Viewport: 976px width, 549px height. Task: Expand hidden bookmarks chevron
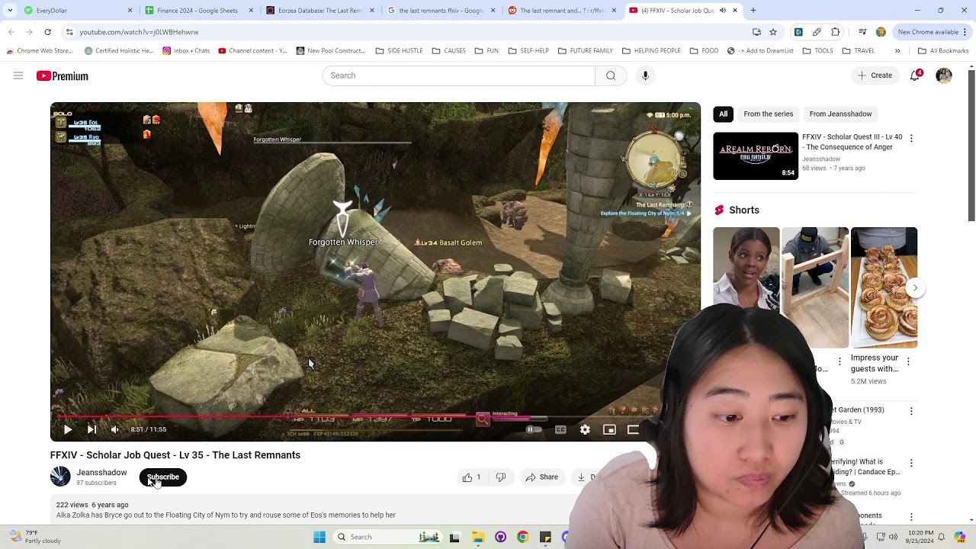(x=897, y=51)
